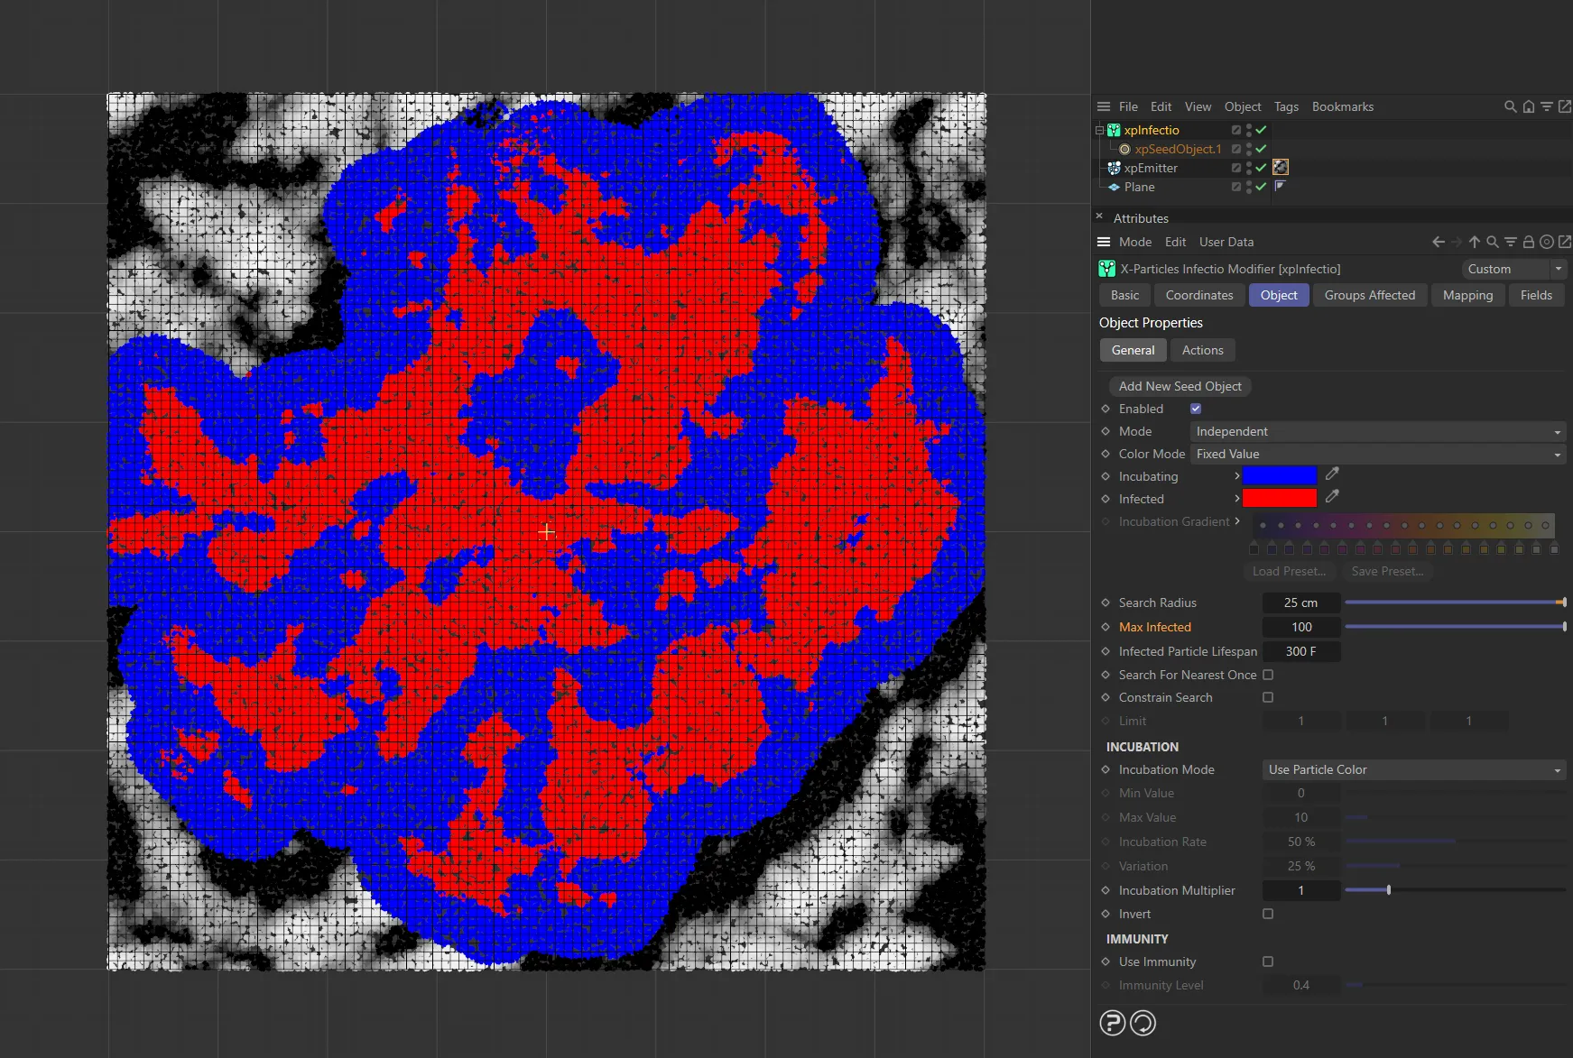Open the Attributes panel search icon
Image resolution: width=1573 pixels, height=1058 pixels.
point(1492,242)
